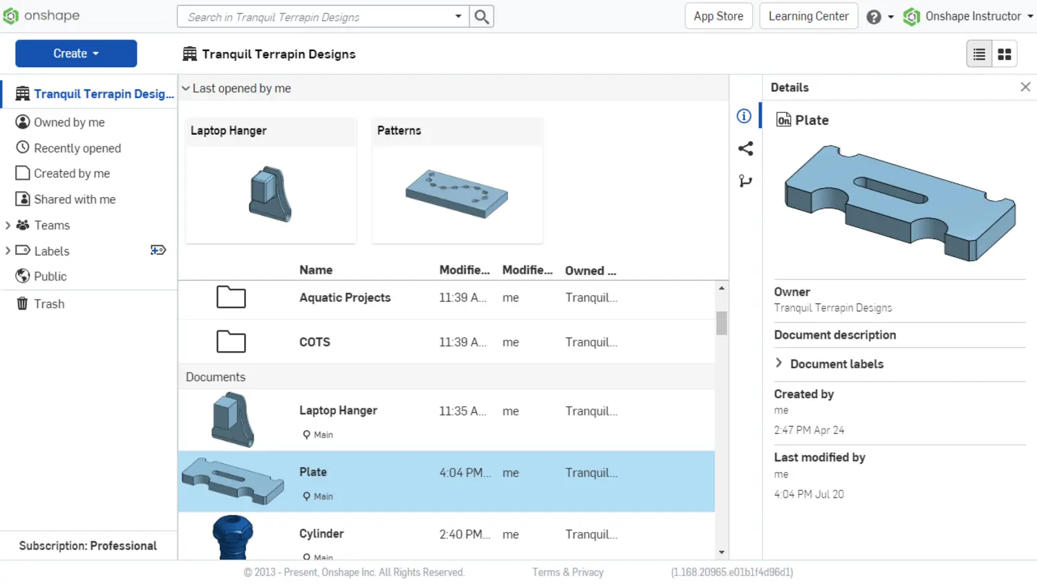The height and width of the screenshot is (584, 1037).
Task: Open search options dropdown arrow
Action: click(458, 17)
